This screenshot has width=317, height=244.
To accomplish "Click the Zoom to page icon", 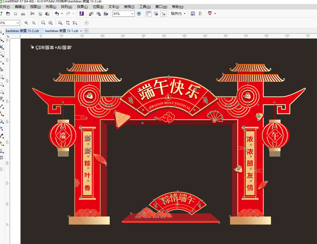I will [60, 23].
